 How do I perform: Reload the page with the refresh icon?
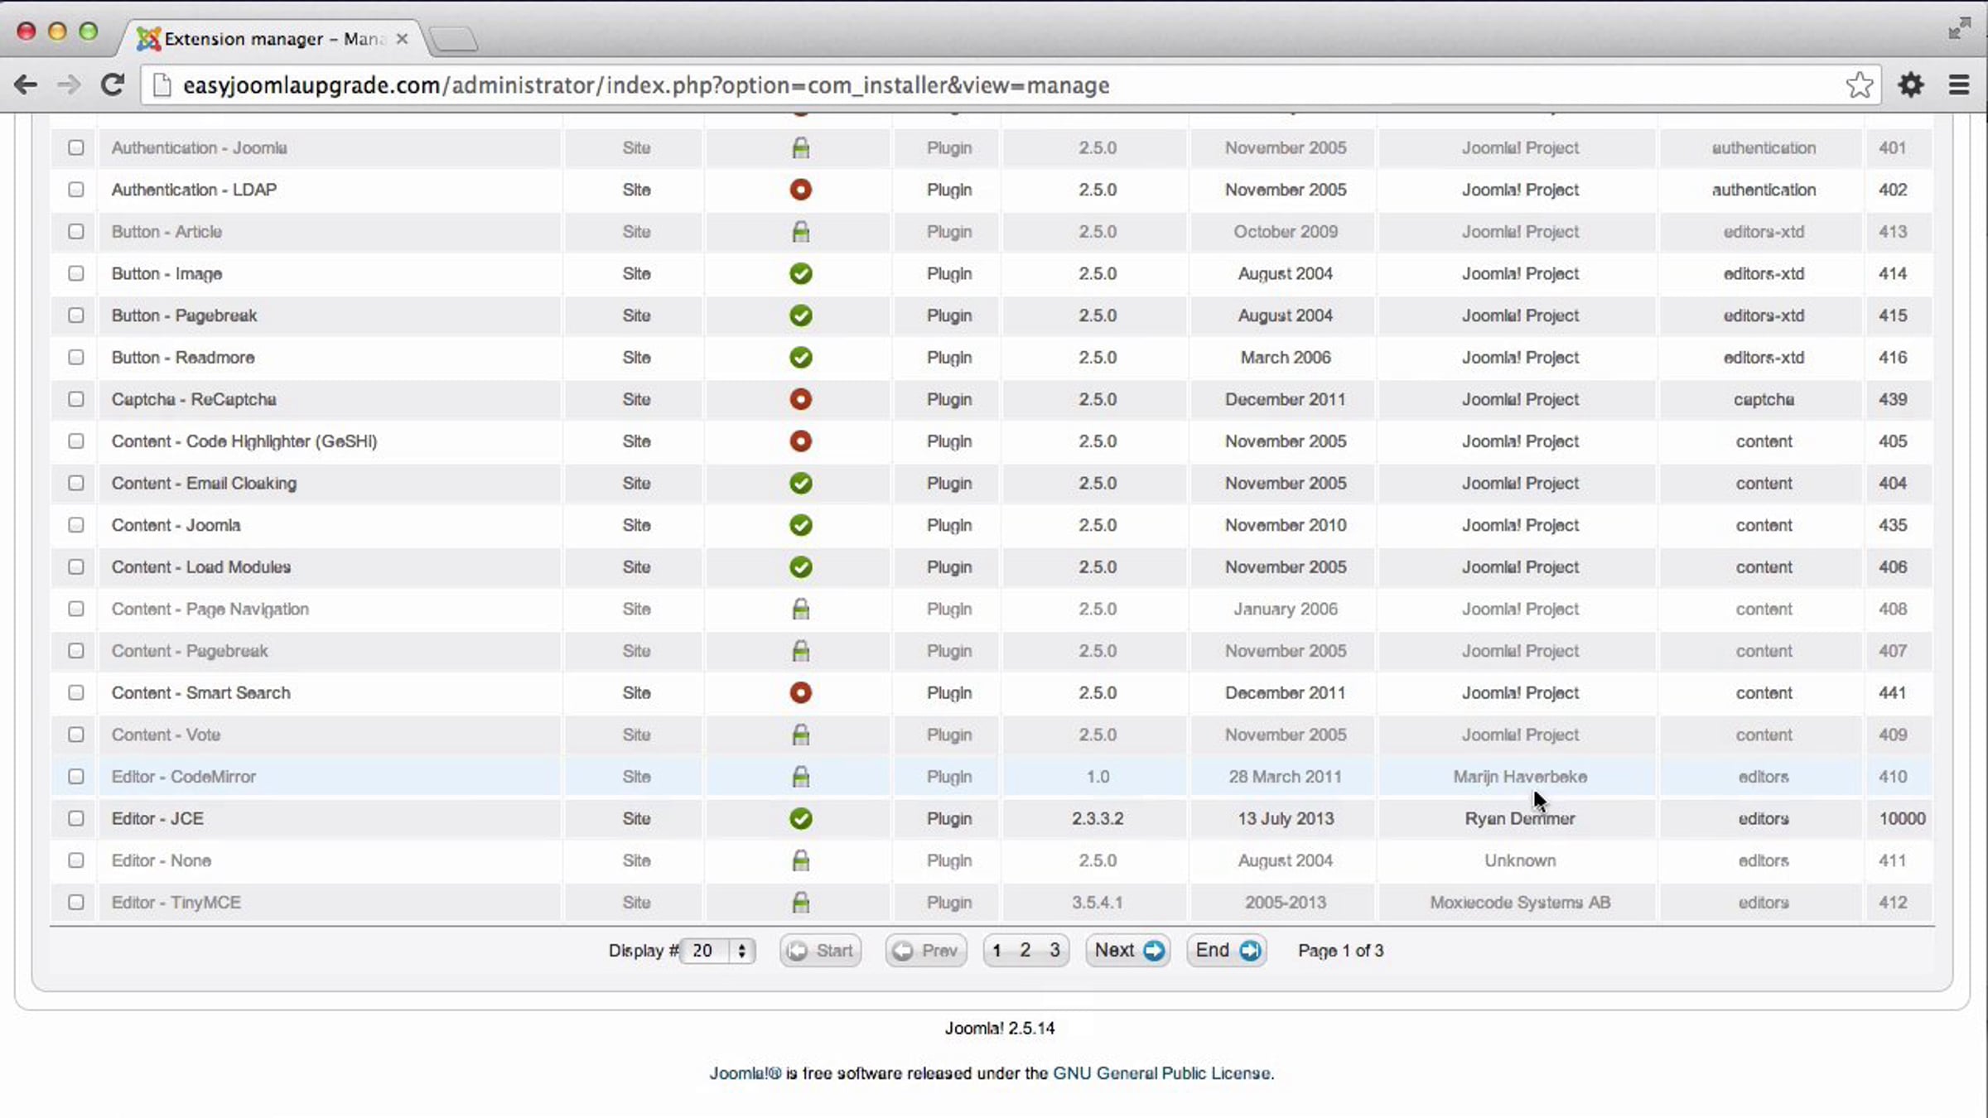[113, 84]
